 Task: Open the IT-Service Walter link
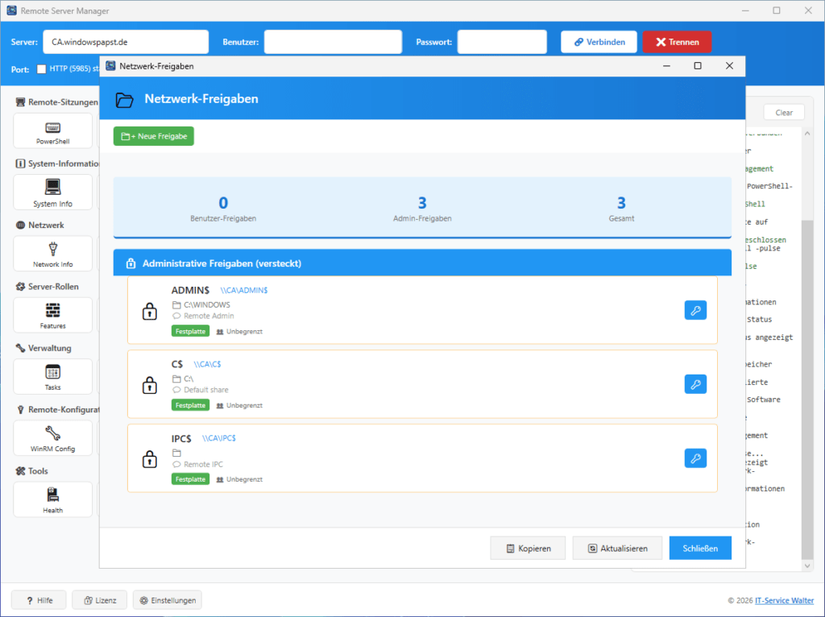[x=783, y=600]
